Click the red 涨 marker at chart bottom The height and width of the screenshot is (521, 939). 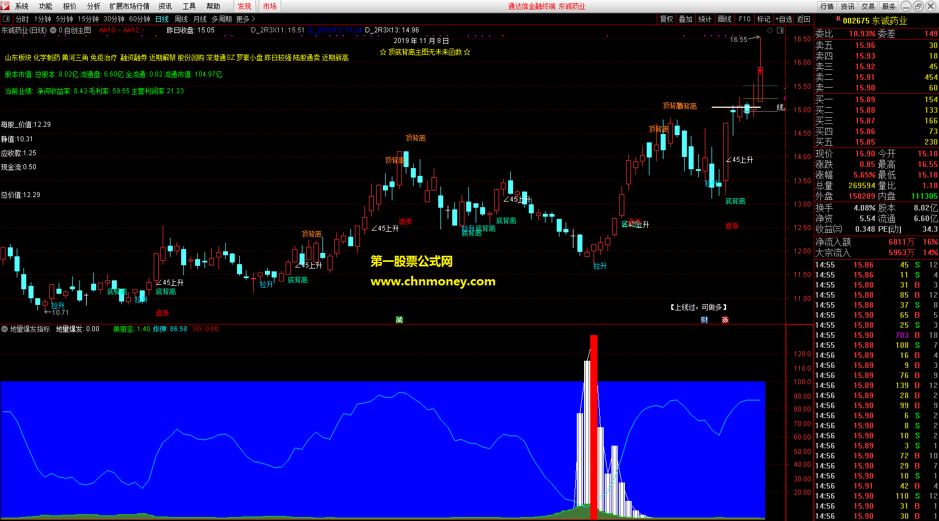click(725, 320)
